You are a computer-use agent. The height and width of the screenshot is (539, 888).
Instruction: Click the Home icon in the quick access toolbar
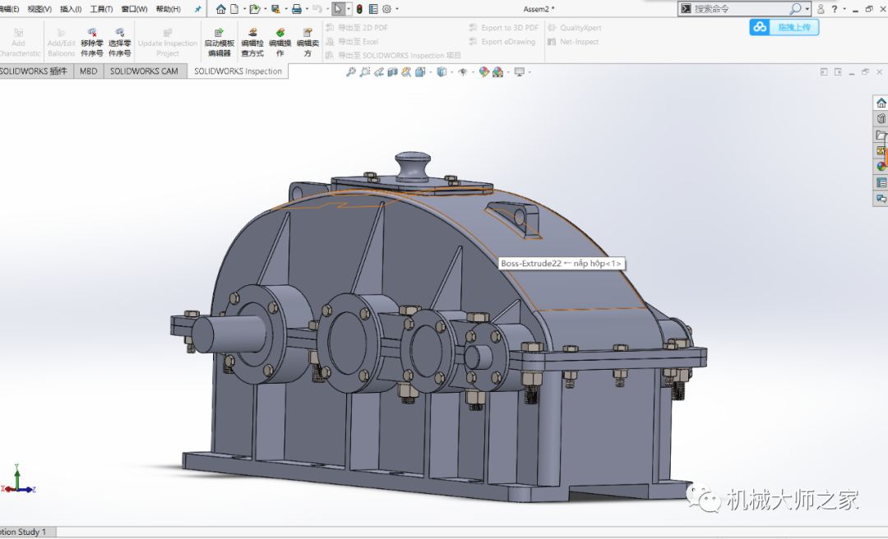(220, 9)
